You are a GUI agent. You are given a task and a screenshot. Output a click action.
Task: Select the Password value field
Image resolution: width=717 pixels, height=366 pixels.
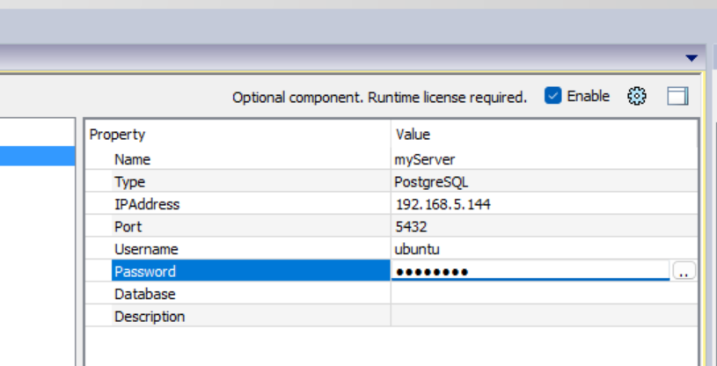coord(530,271)
